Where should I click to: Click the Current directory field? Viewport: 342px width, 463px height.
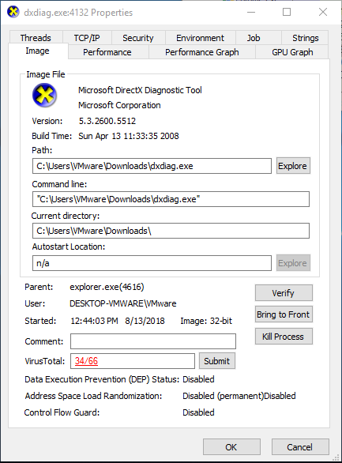171,231
